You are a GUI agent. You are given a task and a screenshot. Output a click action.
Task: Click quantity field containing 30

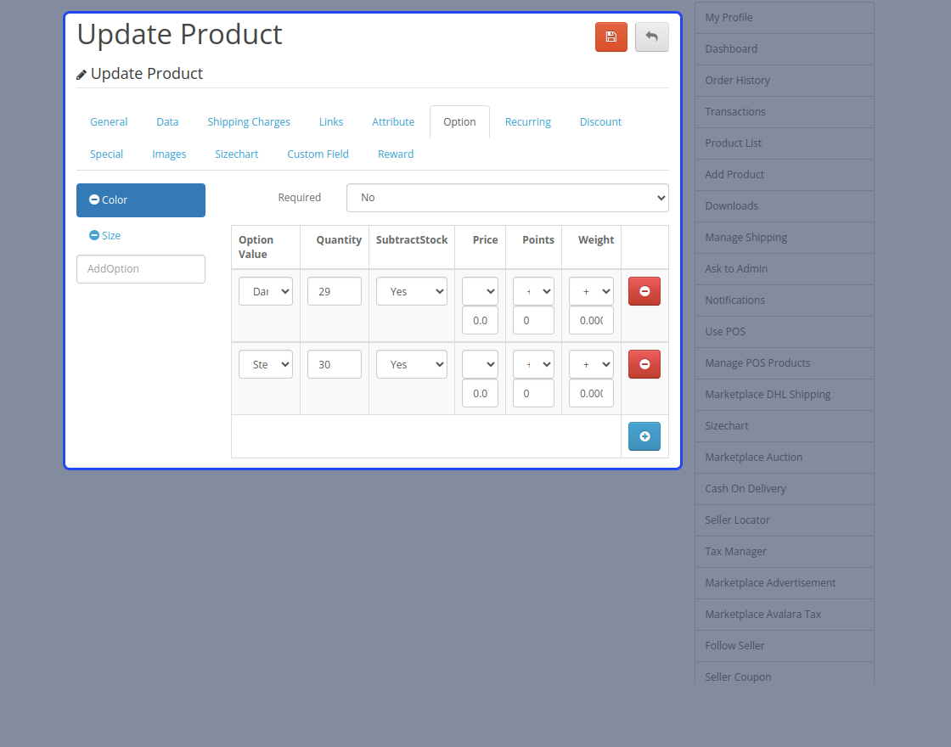click(x=335, y=364)
